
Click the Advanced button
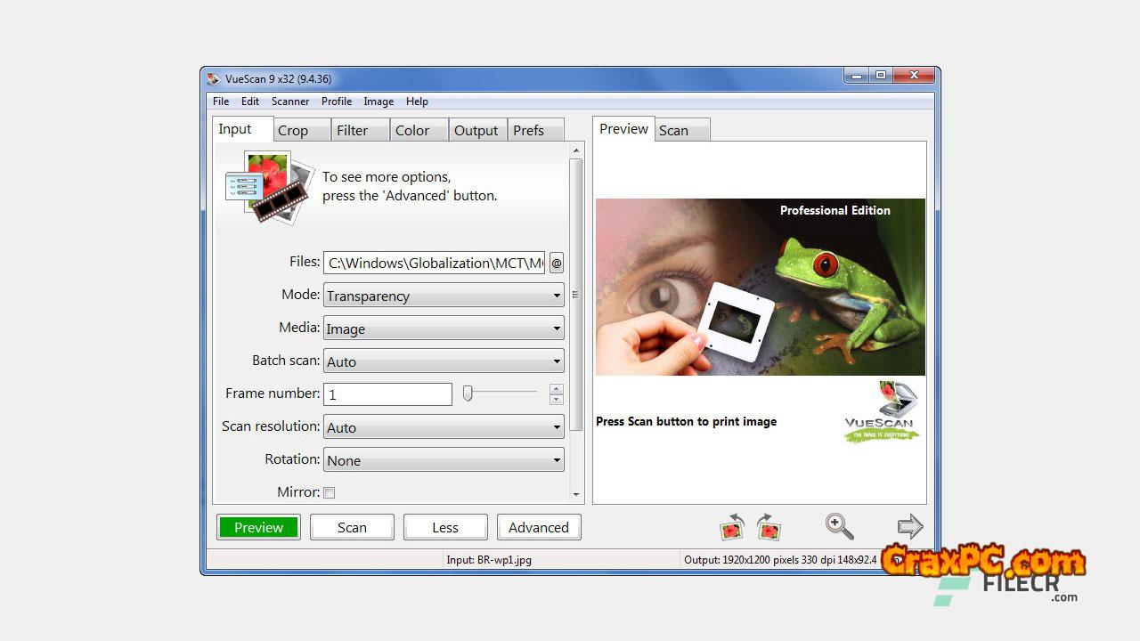click(x=539, y=527)
